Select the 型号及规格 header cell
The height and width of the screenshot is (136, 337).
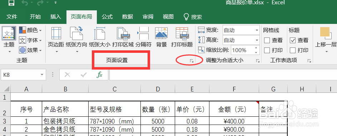point(115,109)
